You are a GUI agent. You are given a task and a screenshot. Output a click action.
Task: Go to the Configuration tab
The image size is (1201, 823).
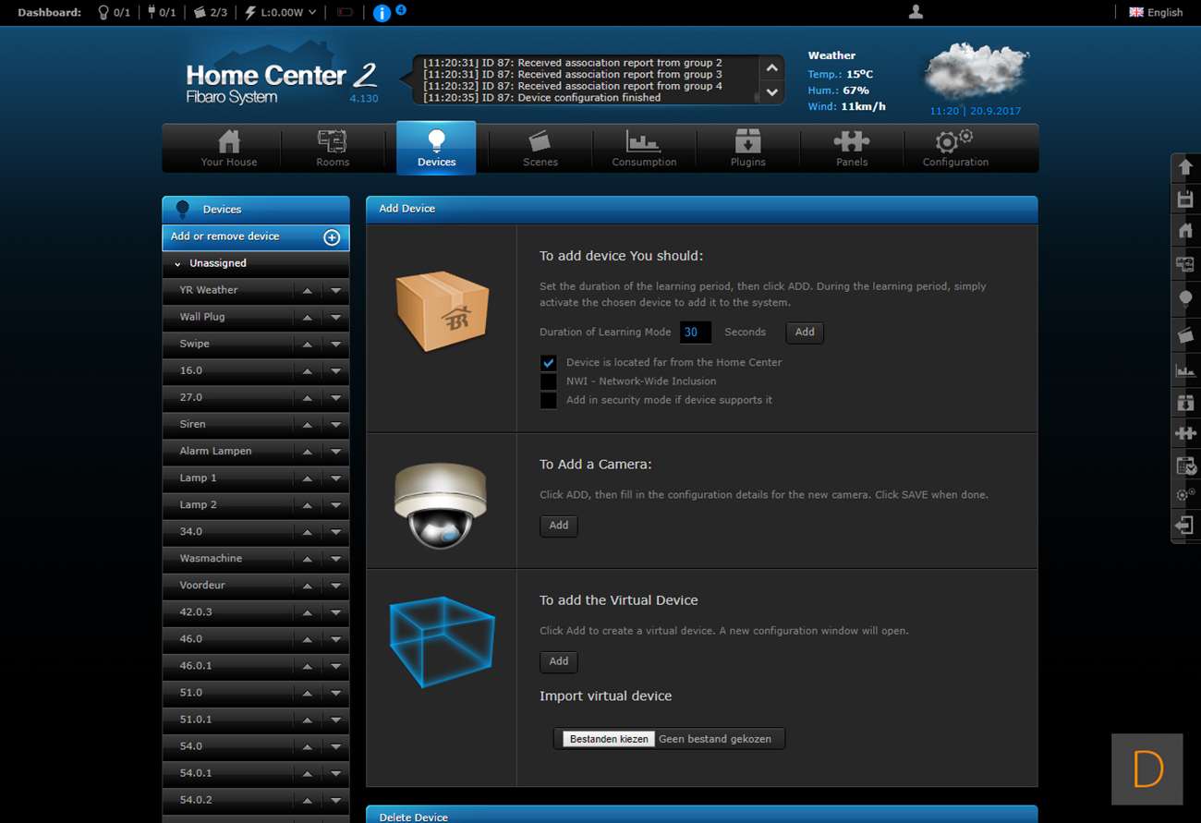[x=955, y=148]
